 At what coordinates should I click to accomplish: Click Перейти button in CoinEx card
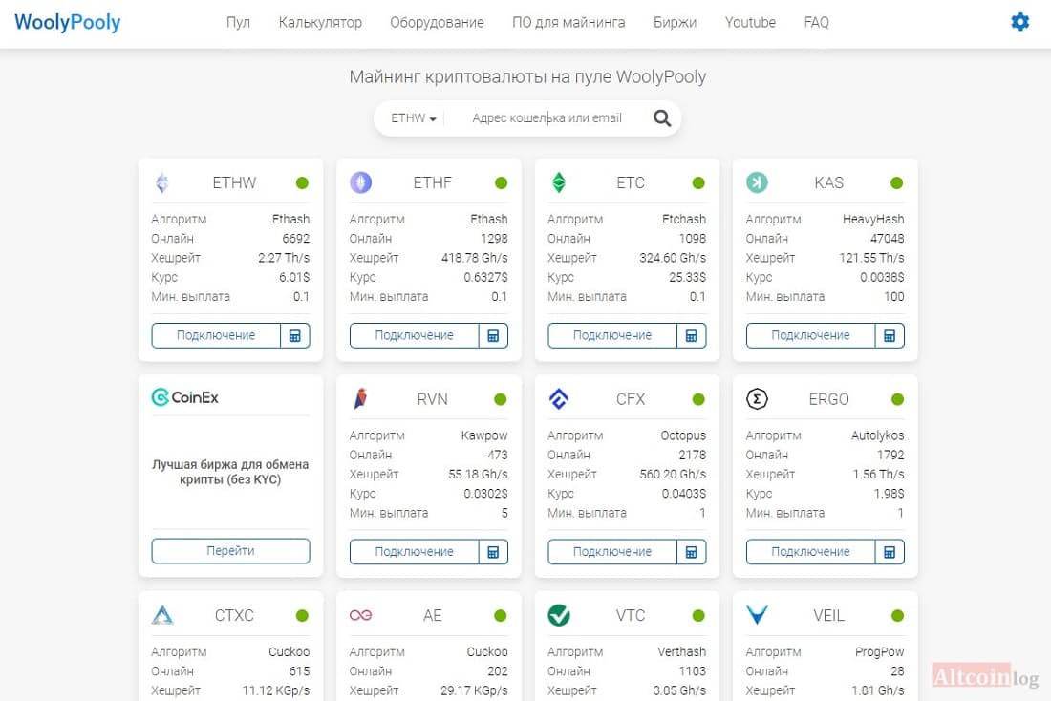tap(230, 551)
